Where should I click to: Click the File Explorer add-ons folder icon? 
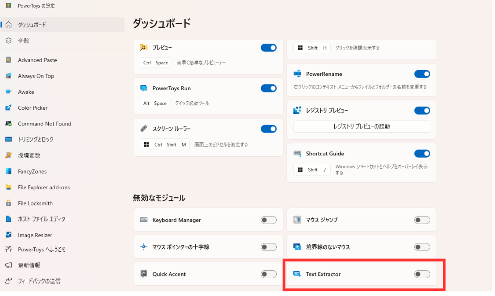(8, 188)
